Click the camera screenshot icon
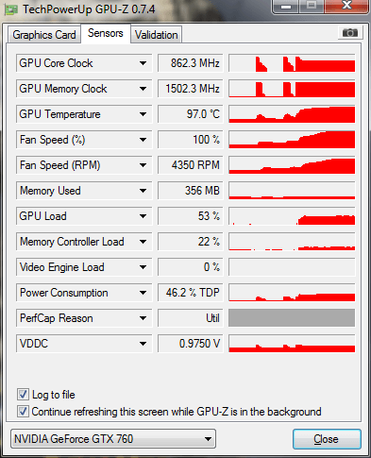Screen dimensions: 371x458 pos(350,33)
